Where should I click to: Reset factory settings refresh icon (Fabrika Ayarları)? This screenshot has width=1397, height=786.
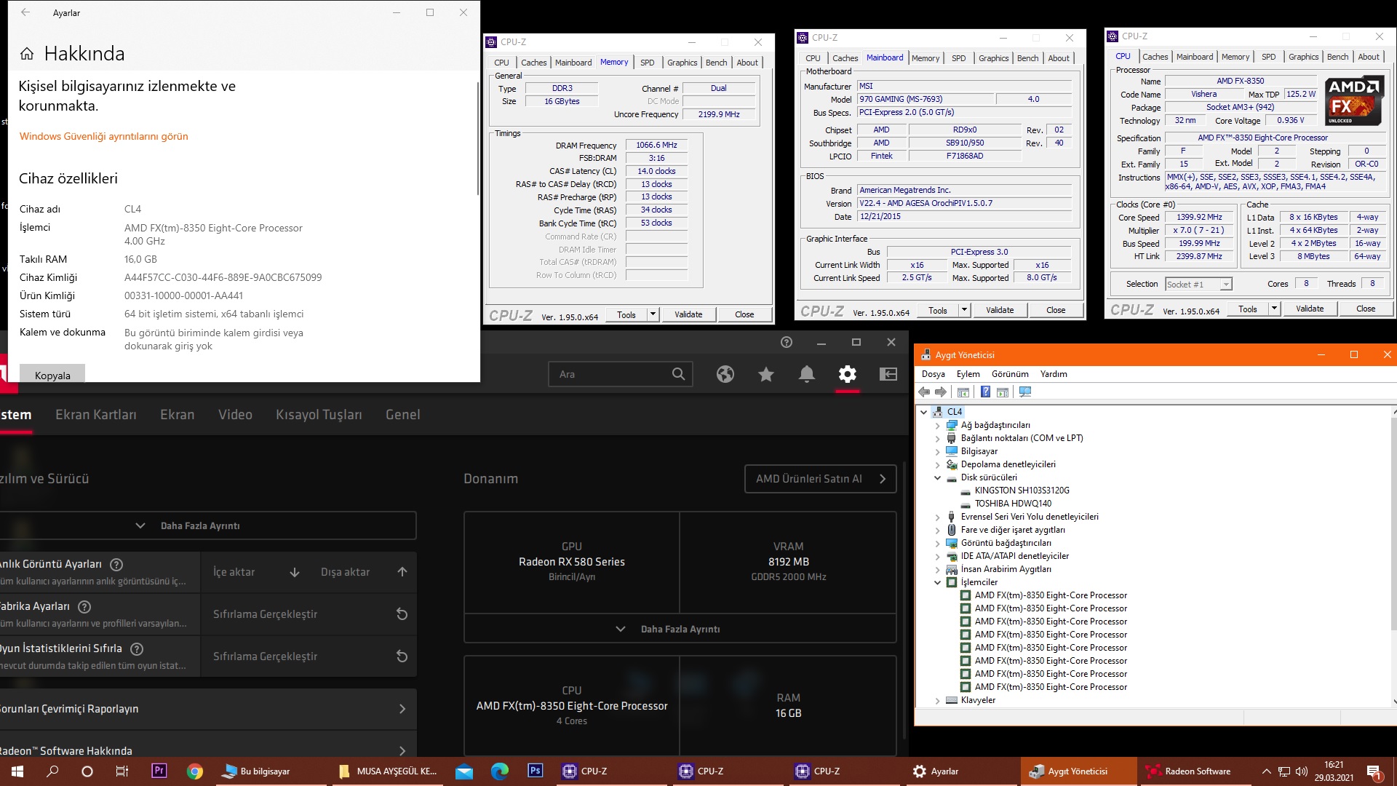pyautogui.click(x=402, y=614)
